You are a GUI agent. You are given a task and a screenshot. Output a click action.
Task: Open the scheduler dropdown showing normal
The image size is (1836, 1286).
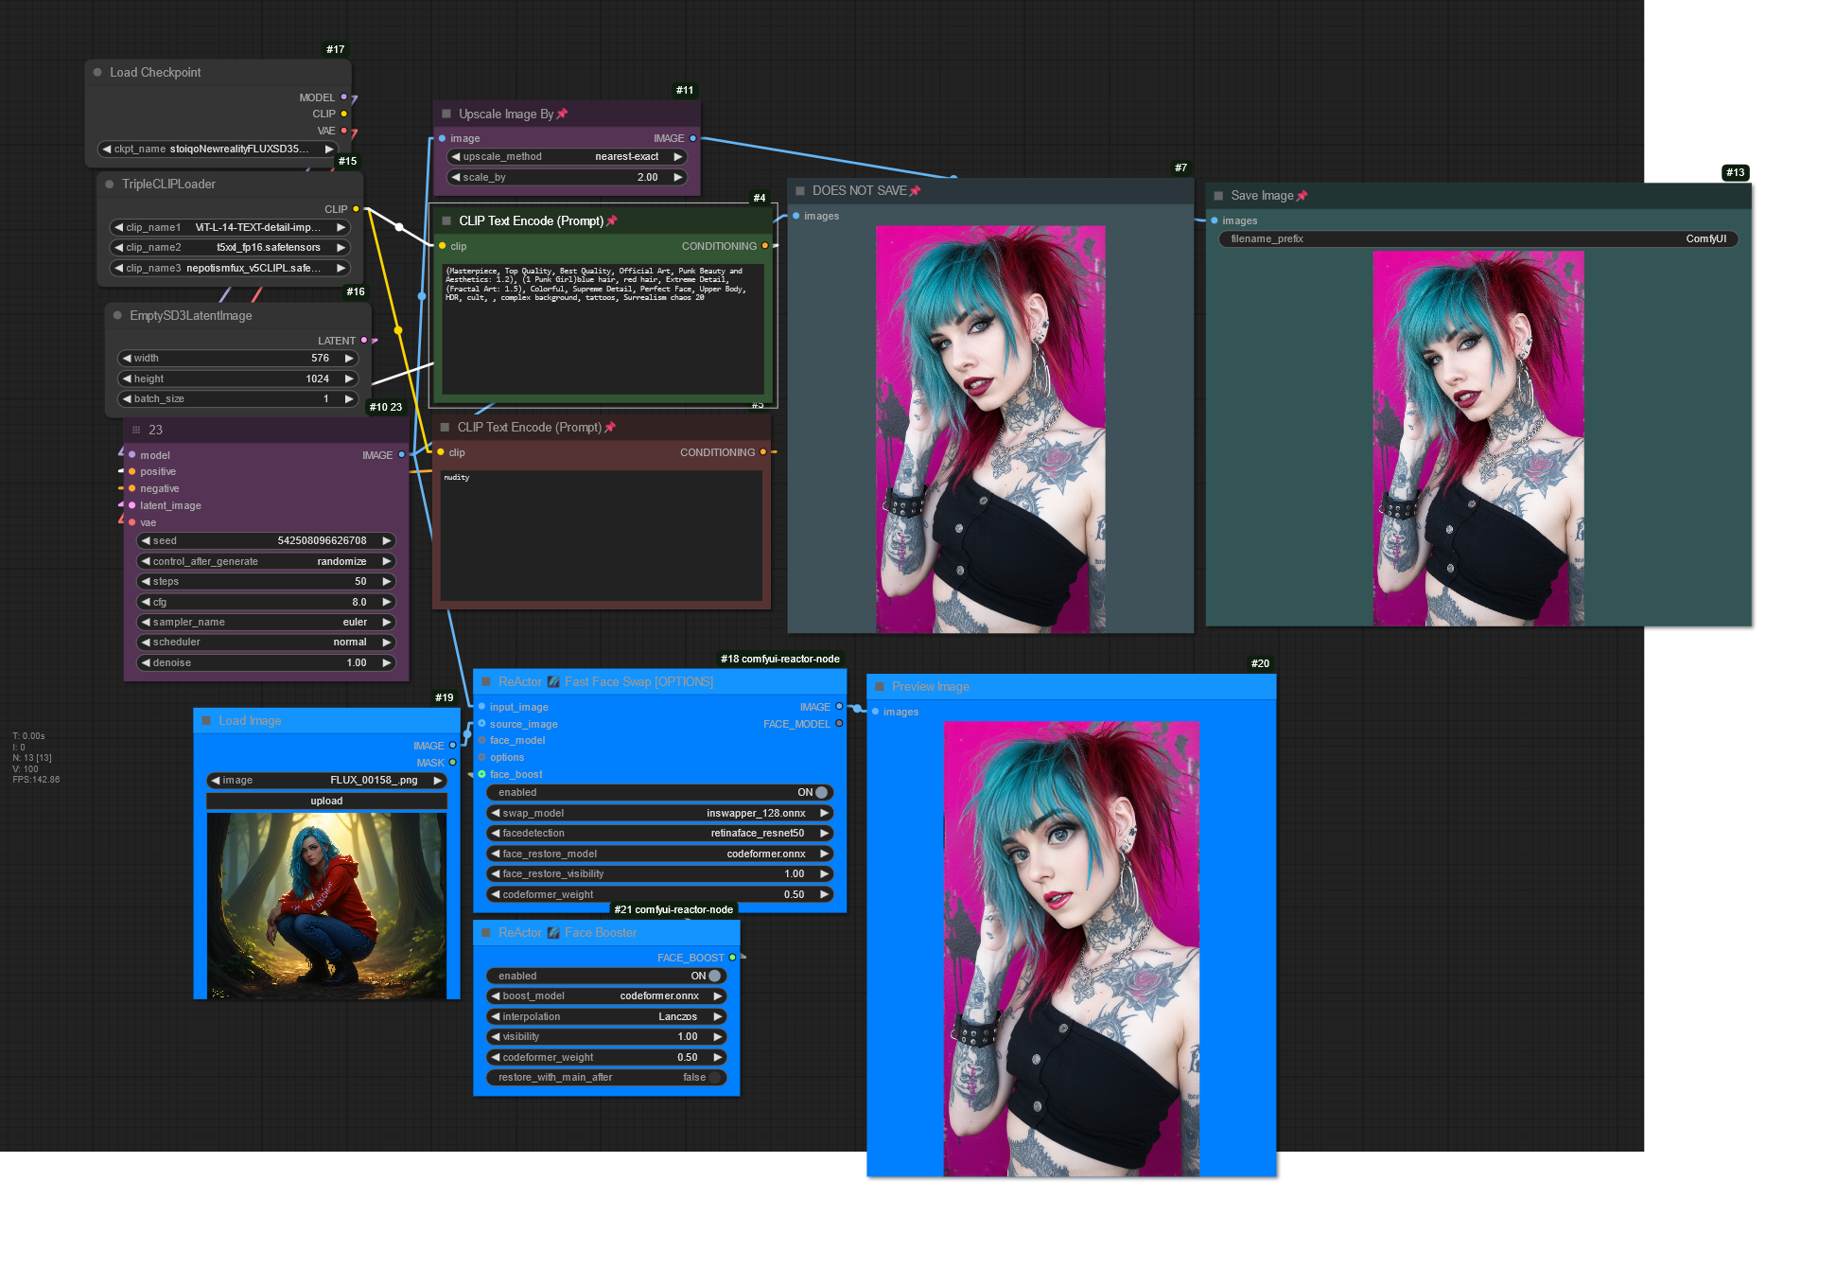pos(266,642)
